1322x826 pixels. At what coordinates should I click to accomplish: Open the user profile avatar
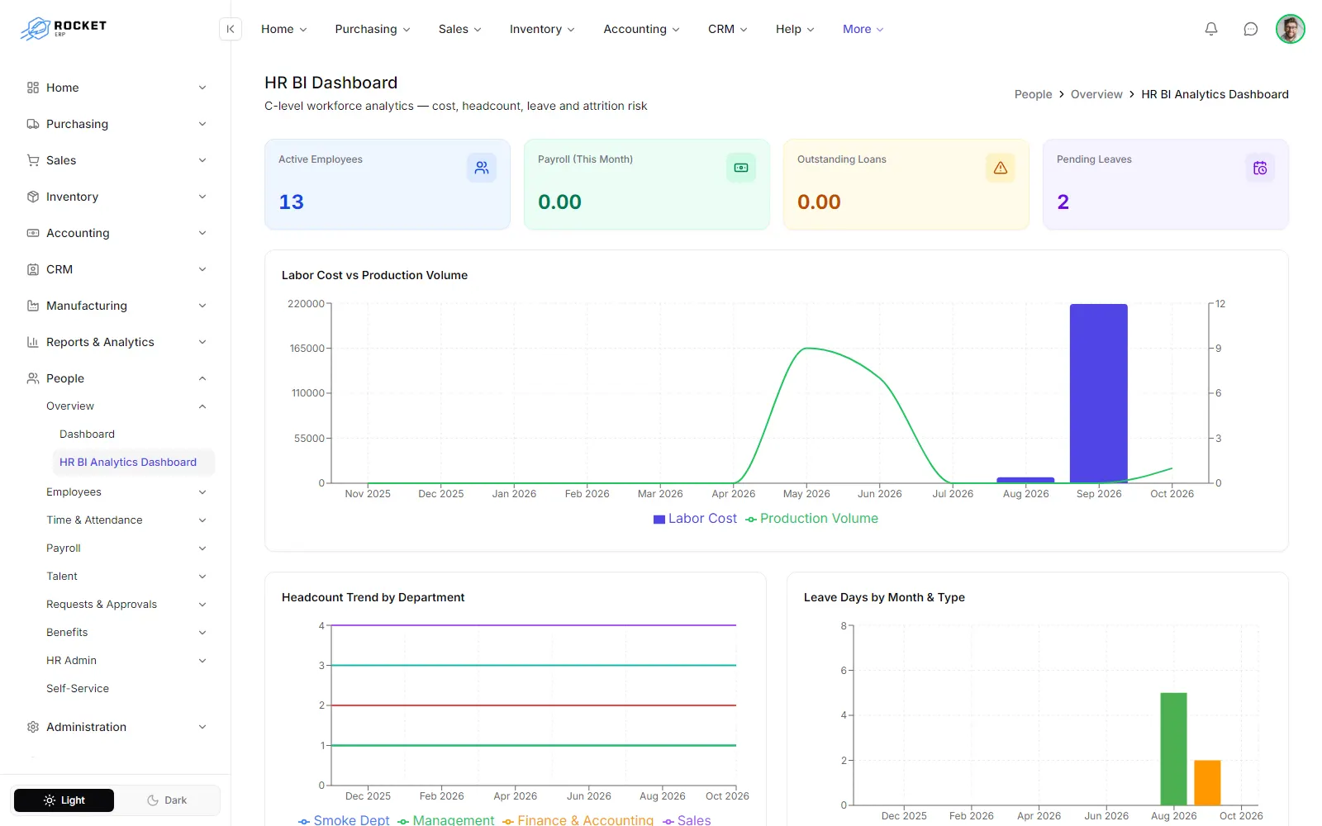point(1291,29)
